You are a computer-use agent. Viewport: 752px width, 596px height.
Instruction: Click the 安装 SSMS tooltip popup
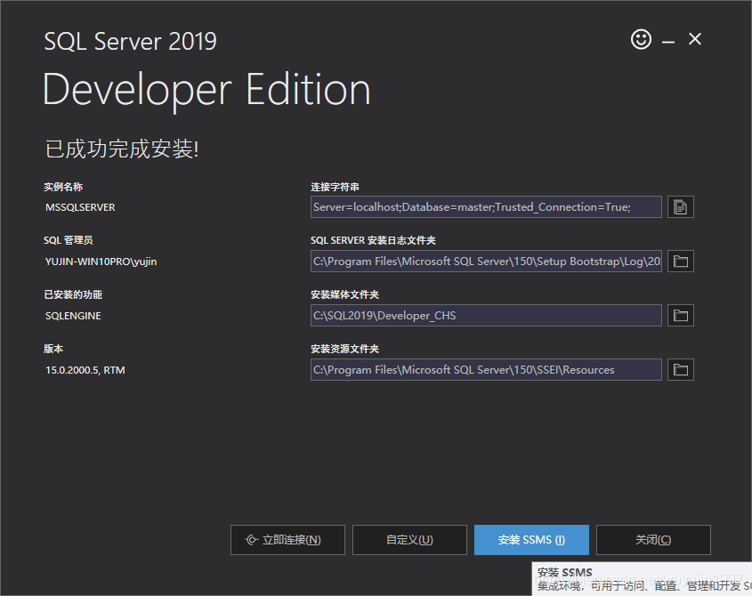(642, 579)
